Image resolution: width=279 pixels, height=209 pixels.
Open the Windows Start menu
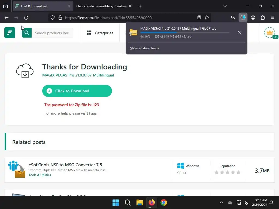click(116, 202)
